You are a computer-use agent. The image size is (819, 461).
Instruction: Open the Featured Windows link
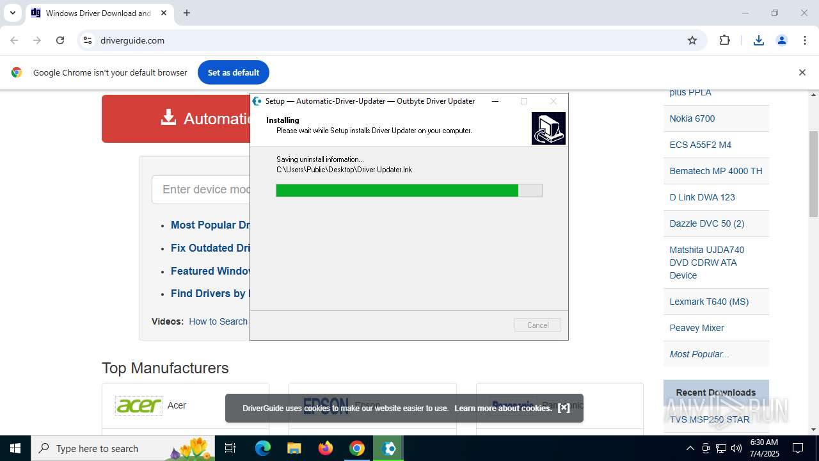[x=210, y=271]
